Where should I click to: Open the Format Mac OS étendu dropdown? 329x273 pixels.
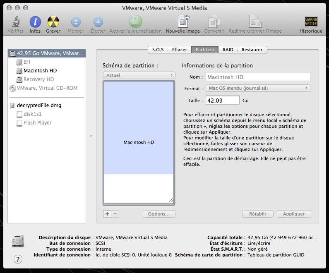tap(258, 88)
